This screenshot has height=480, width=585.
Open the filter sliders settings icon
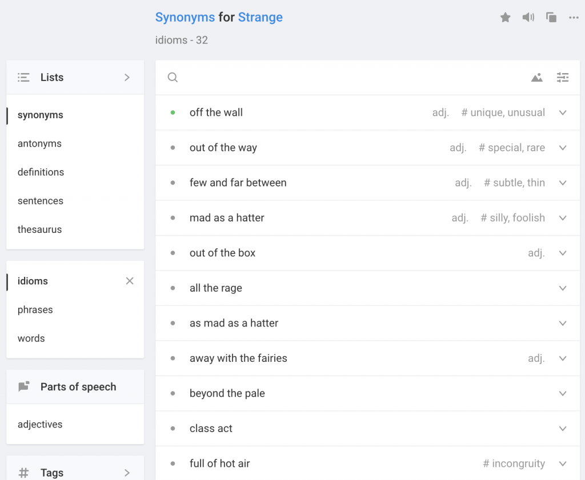click(x=563, y=78)
